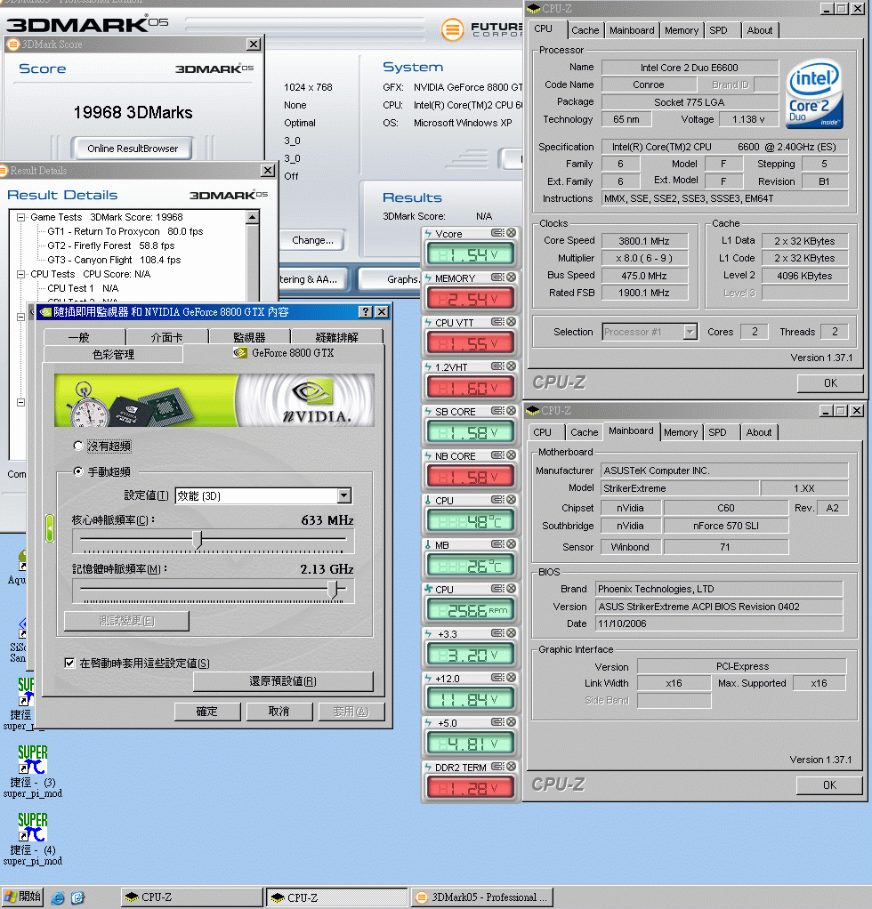The height and width of the screenshot is (909, 872).
Task: Click Online ResultBrowser button
Action: tap(133, 149)
